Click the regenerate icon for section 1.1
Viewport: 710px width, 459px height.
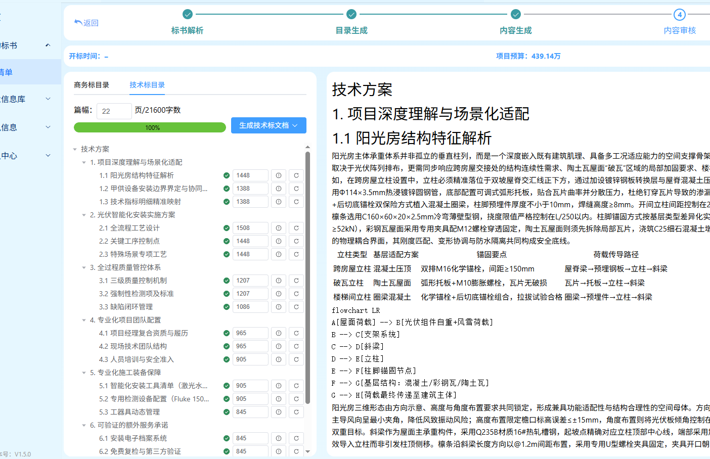(296, 175)
